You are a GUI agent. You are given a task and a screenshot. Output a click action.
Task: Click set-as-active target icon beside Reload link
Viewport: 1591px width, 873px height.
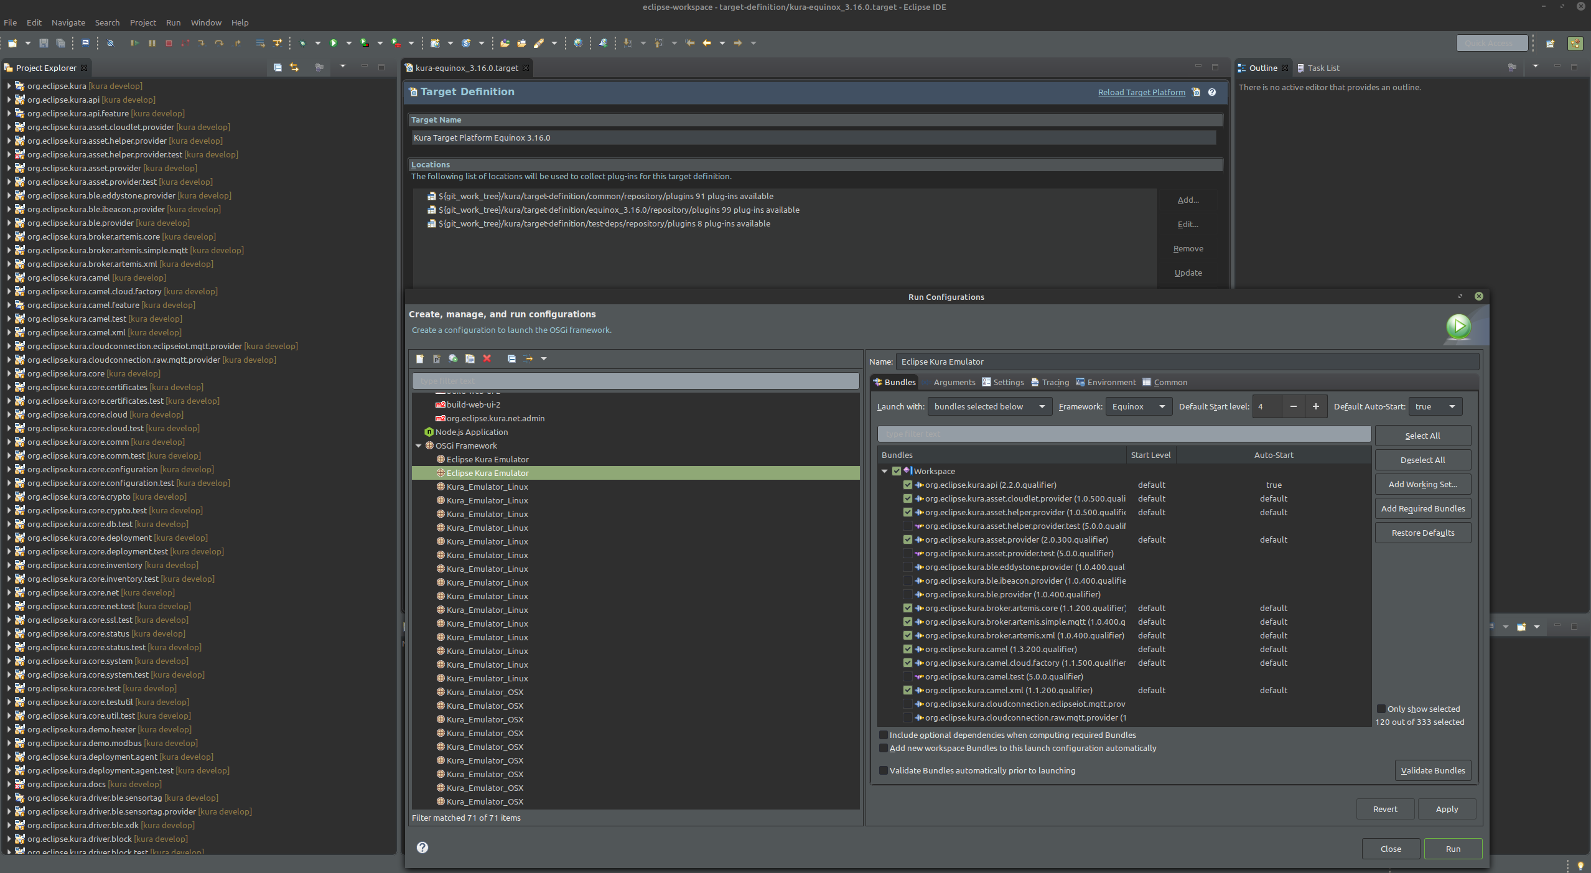click(x=1196, y=92)
